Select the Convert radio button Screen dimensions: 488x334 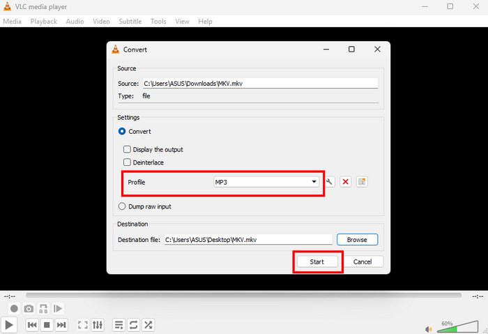coord(122,131)
